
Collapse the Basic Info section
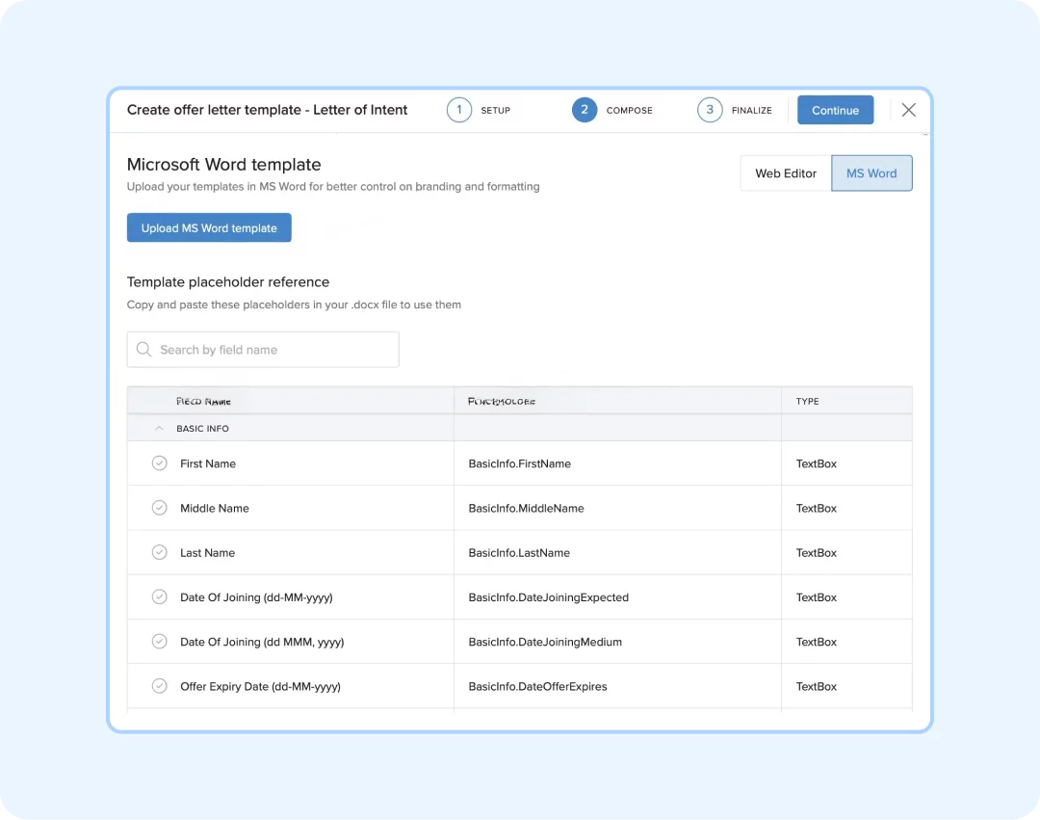[159, 429]
